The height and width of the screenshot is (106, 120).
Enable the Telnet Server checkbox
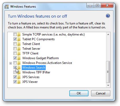click(x=15, y=49)
